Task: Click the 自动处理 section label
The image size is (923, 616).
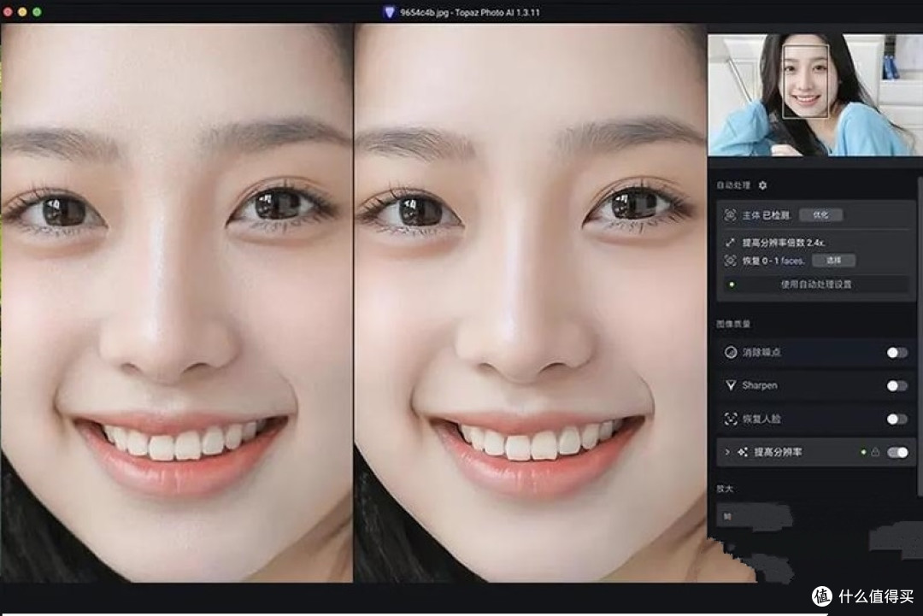Action: [x=733, y=185]
